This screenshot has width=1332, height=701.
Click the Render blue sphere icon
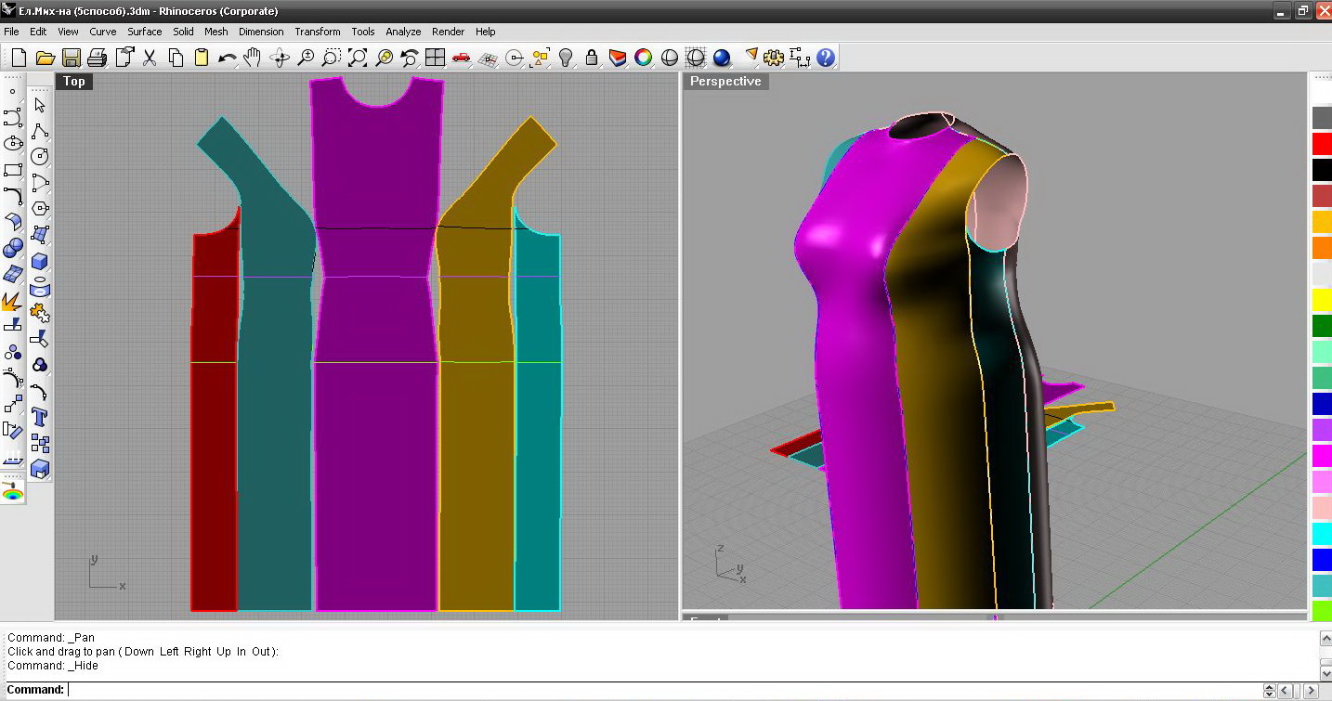722,58
